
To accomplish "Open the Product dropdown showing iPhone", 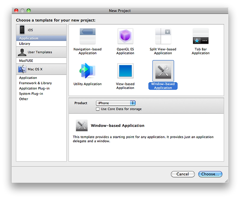I will pos(116,103).
